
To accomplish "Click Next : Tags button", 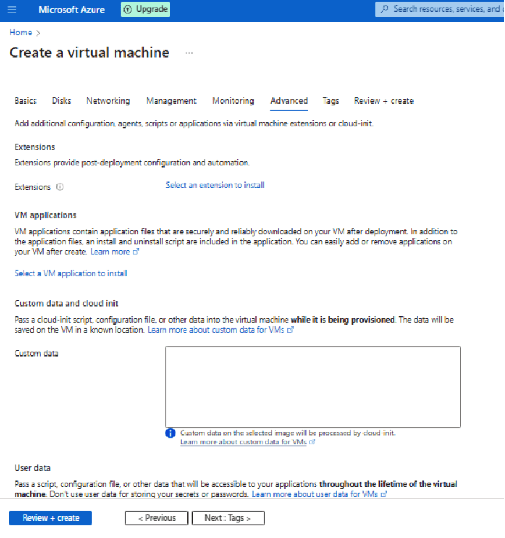I will pos(227,518).
